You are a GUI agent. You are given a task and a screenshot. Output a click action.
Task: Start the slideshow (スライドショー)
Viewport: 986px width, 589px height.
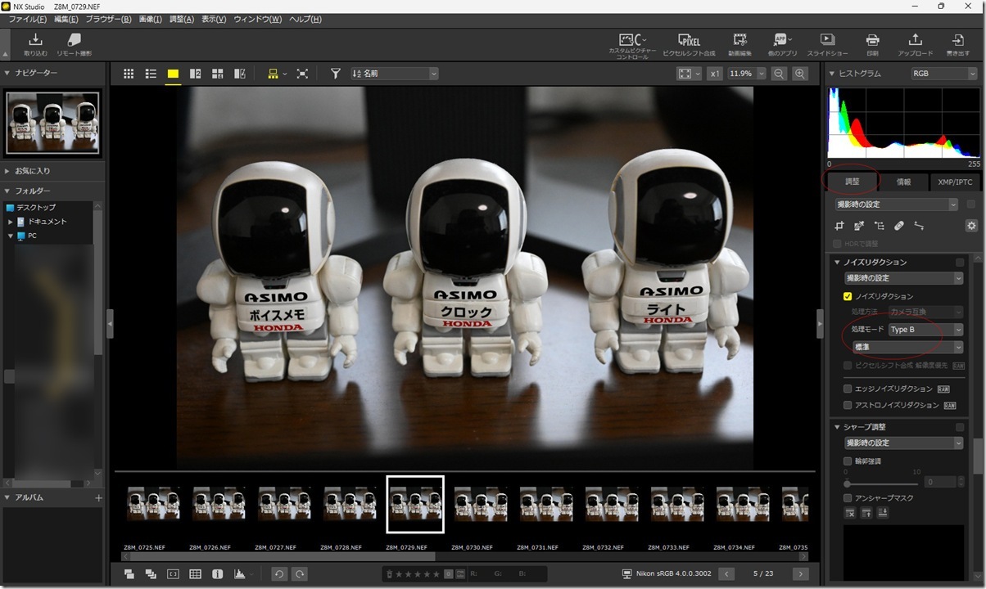pos(827,43)
